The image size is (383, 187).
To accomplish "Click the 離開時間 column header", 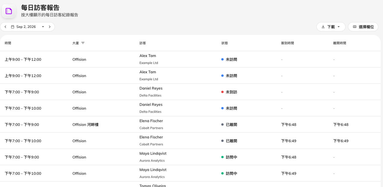I will click(340, 43).
